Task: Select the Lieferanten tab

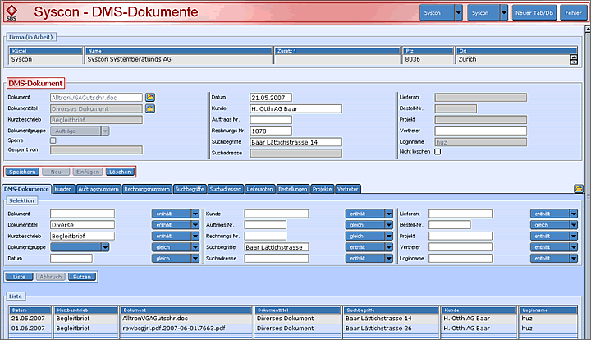Action: [x=259, y=189]
